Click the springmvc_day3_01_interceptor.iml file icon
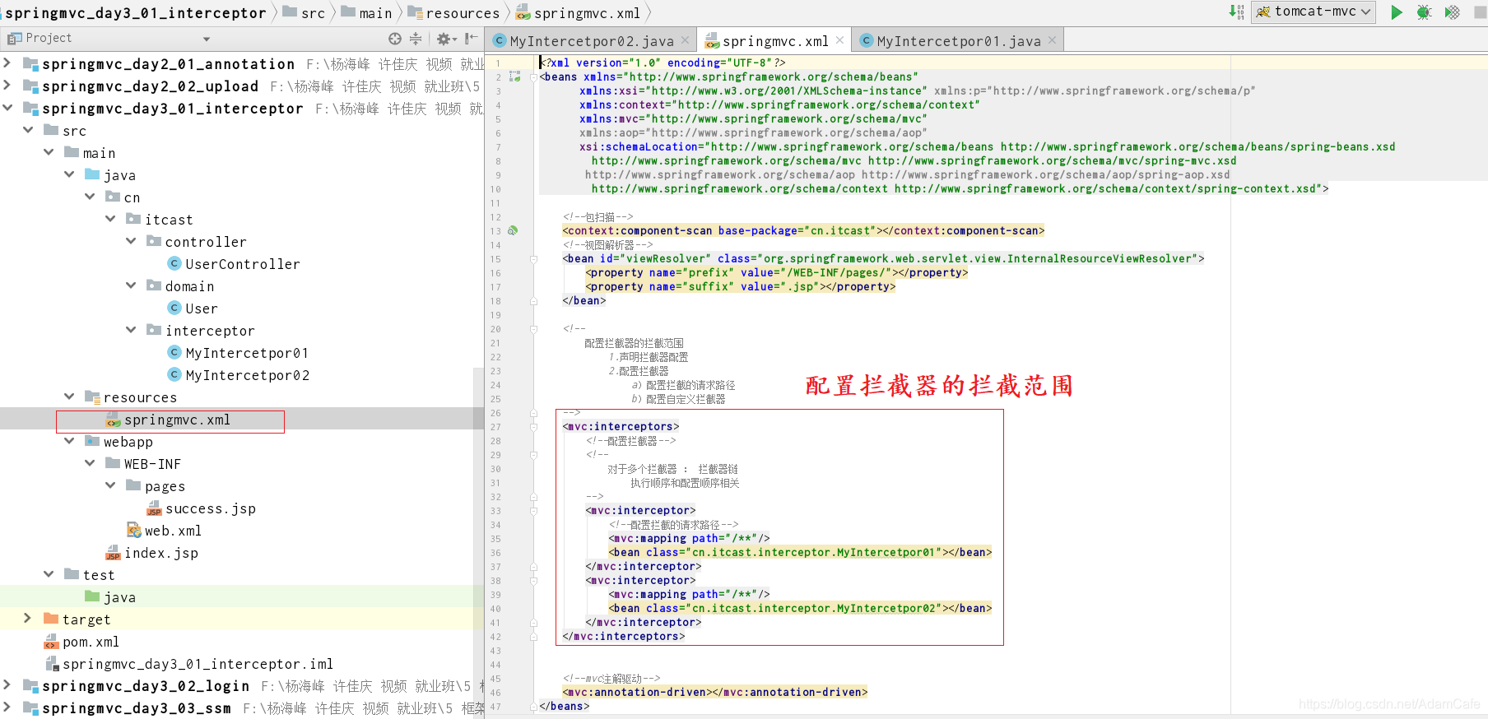1488x719 pixels. 51,664
